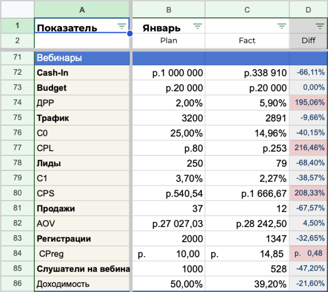Click highlighted diff cell 195,06%
The image size is (328, 292).
click(309, 103)
